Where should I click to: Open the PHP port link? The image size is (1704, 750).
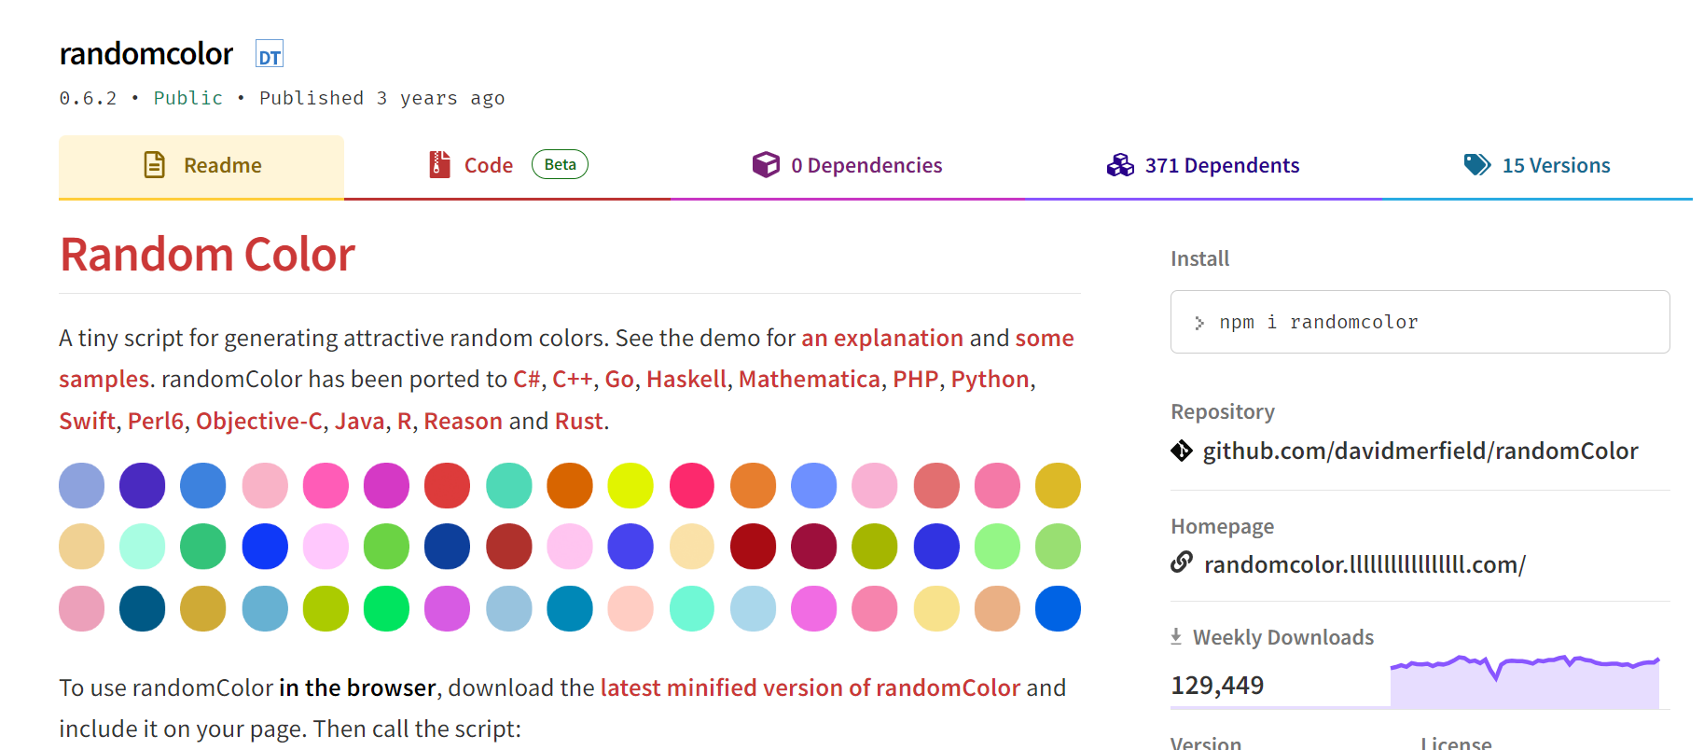point(915,379)
